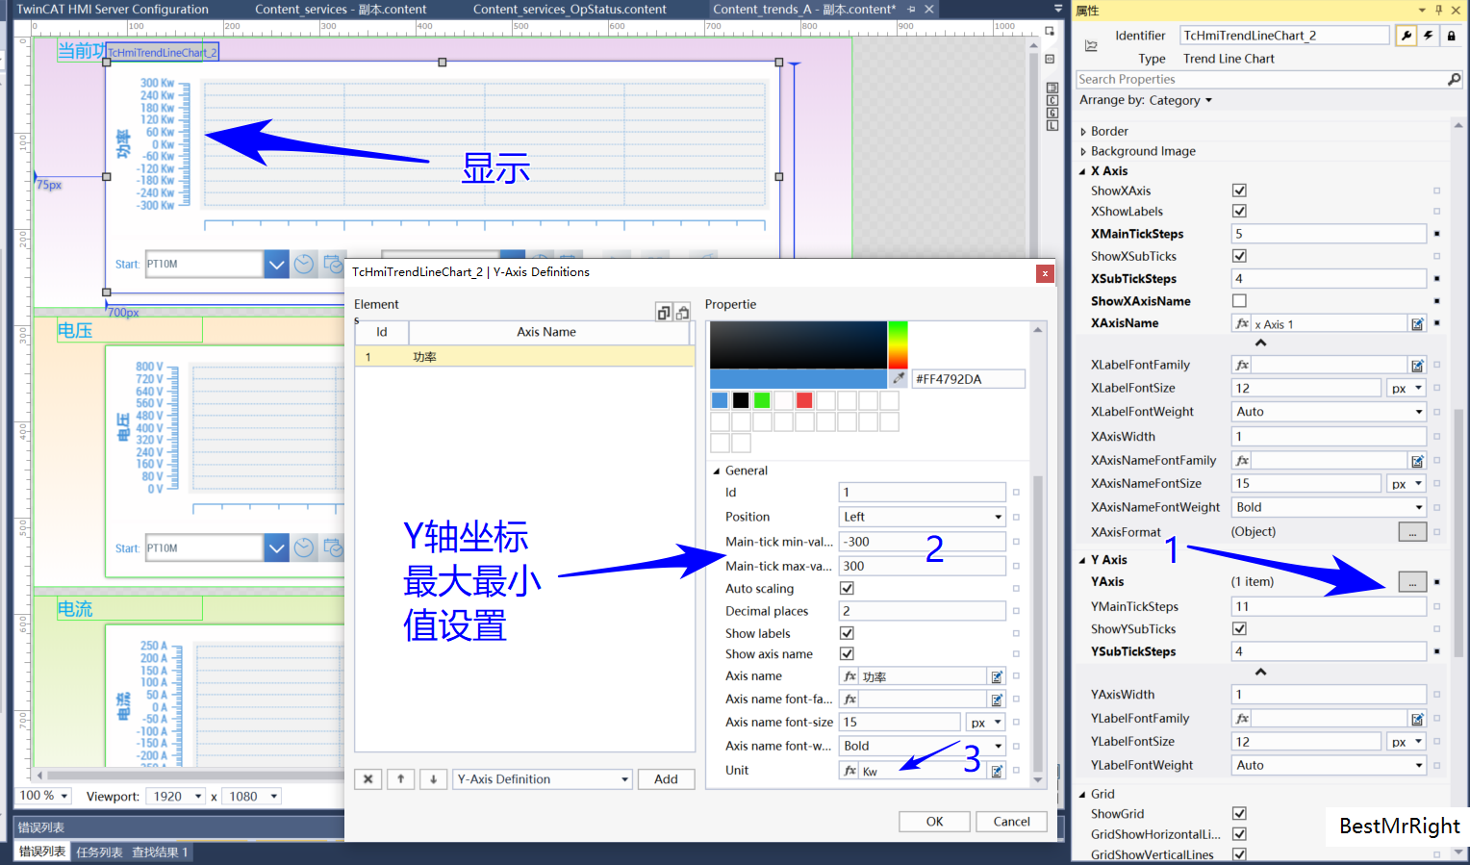Open the Position dropdown set to Left
The image size is (1470, 865).
pos(997,517)
